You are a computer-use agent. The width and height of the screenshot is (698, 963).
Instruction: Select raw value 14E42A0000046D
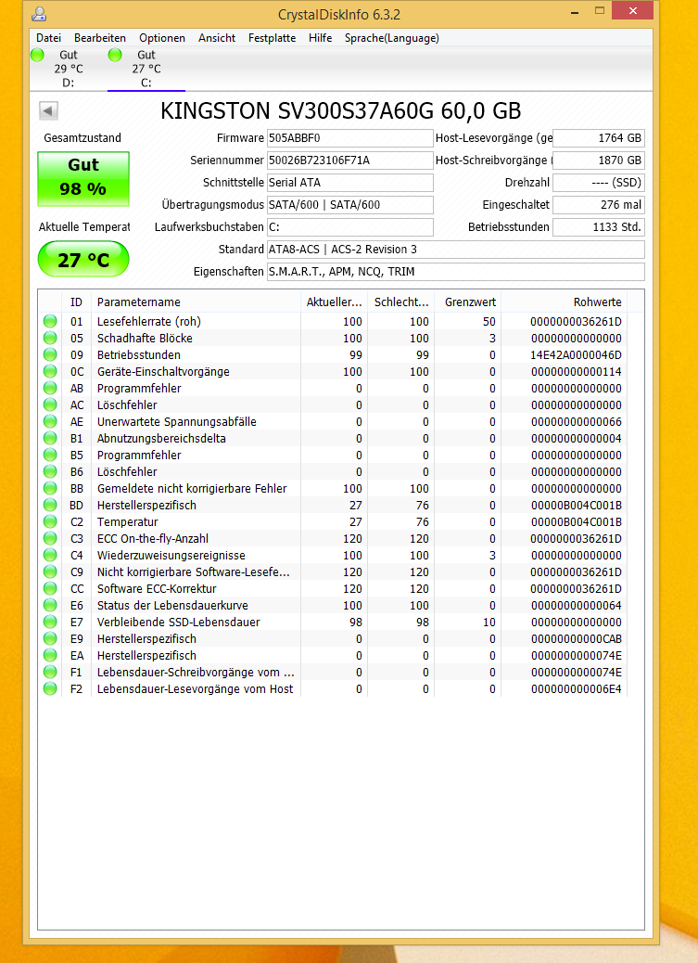(576, 355)
